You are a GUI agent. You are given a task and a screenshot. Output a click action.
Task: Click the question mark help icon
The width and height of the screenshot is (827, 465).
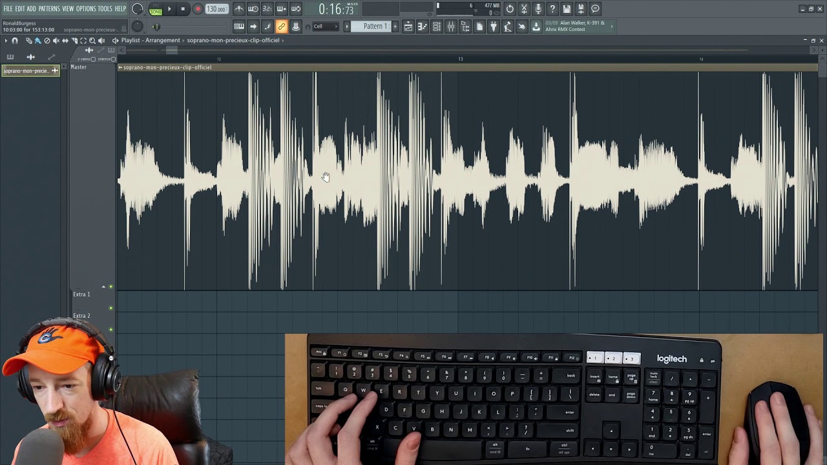click(552, 9)
